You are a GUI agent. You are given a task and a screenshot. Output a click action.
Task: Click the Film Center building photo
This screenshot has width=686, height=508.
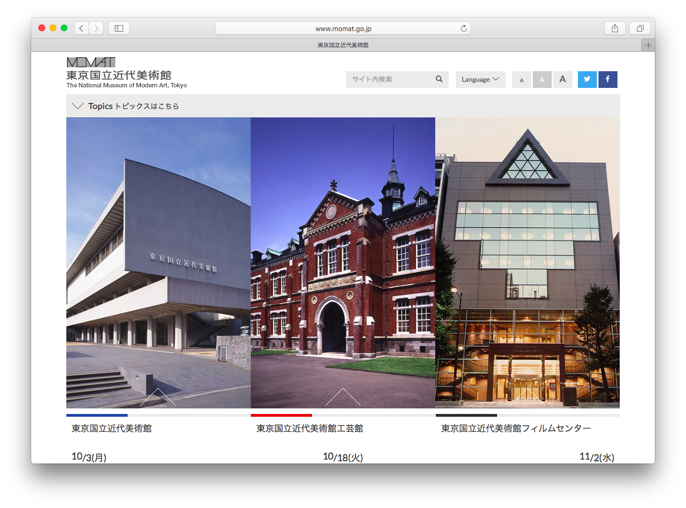[x=527, y=263]
